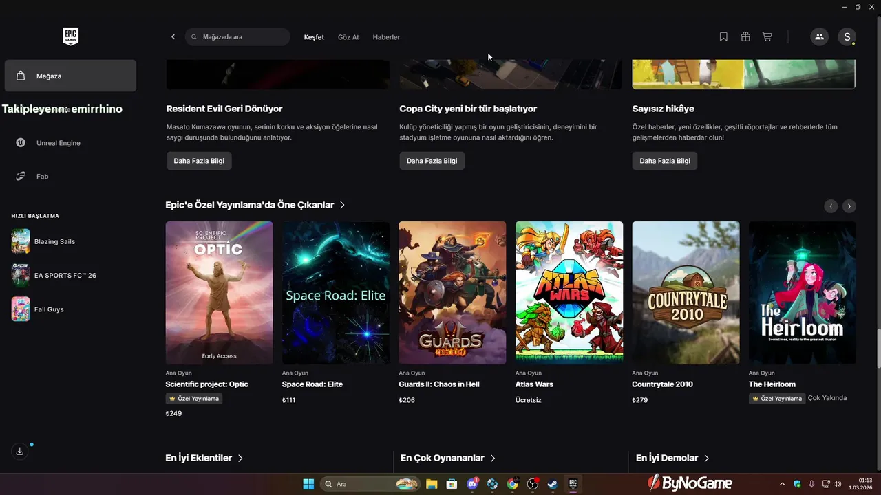Viewport: 881px width, 495px height.
Task: Open the clock and date in the taskbar
Action: pyautogui.click(x=862, y=484)
